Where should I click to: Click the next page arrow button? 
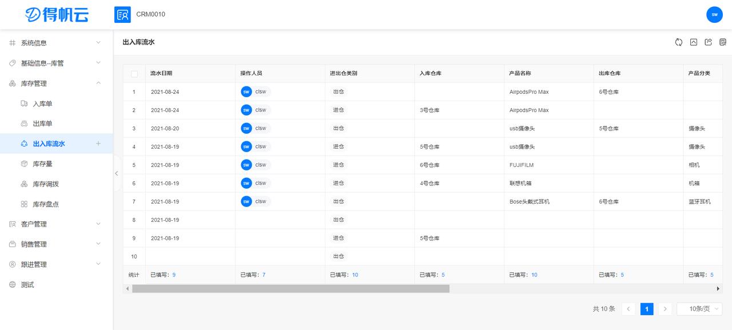click(x=665, y=309)
